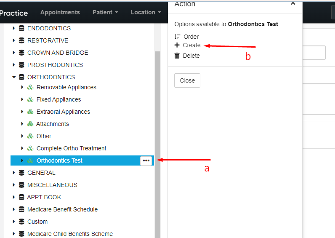Screen dimensions: 335x238
Task: Open the Patient dropdown menu
Action: [105, 12]
